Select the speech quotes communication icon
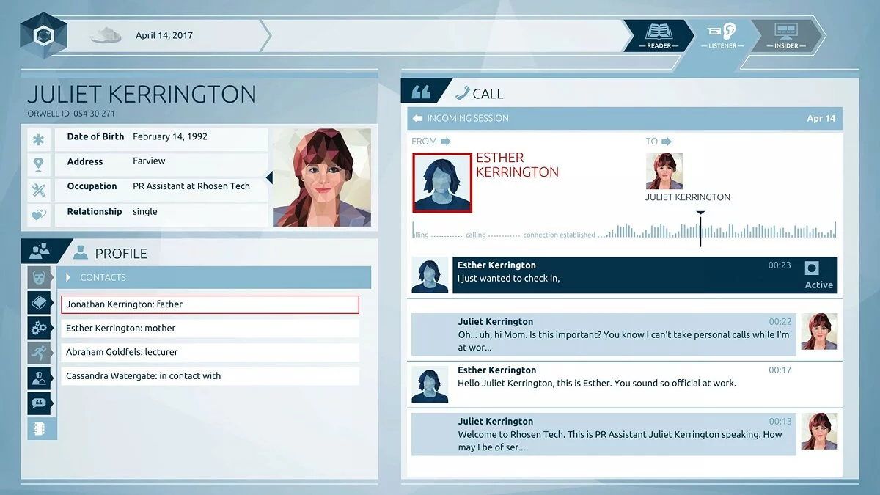This screenshot has width=880, height=495. pyautogui.click(x=40, y=403)
